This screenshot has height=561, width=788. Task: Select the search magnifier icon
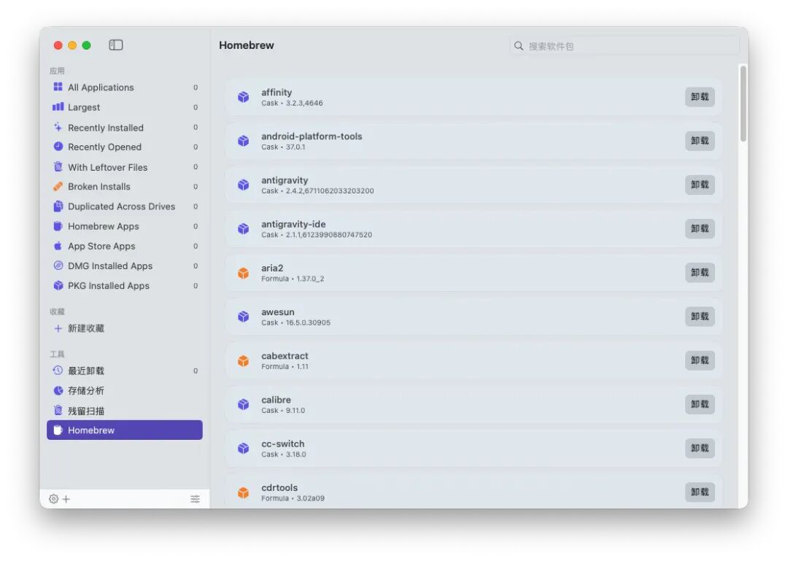pos(519,46)
